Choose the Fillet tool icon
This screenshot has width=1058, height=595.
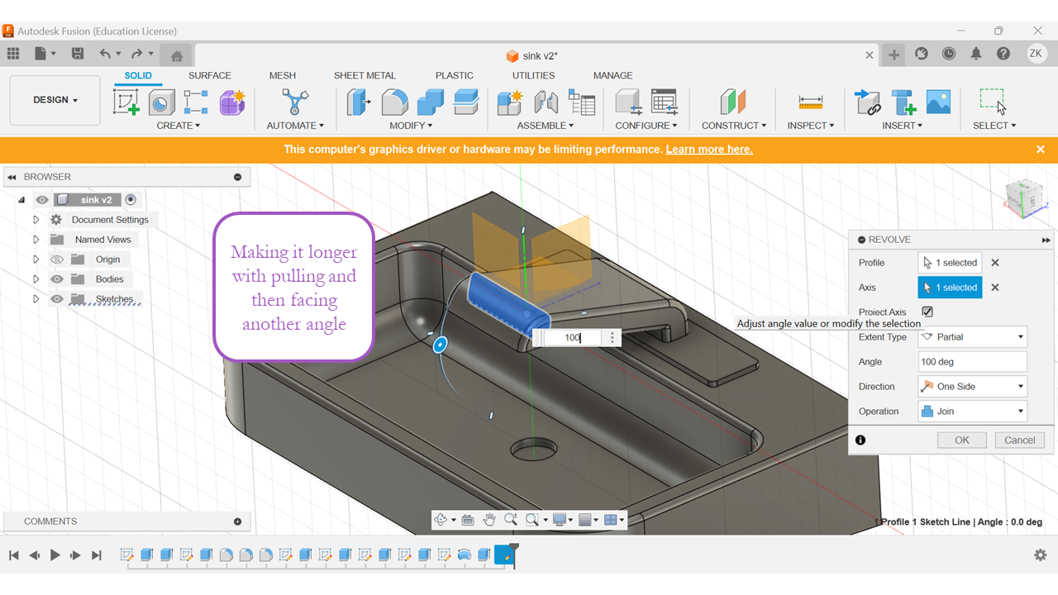tap(394, 102)
